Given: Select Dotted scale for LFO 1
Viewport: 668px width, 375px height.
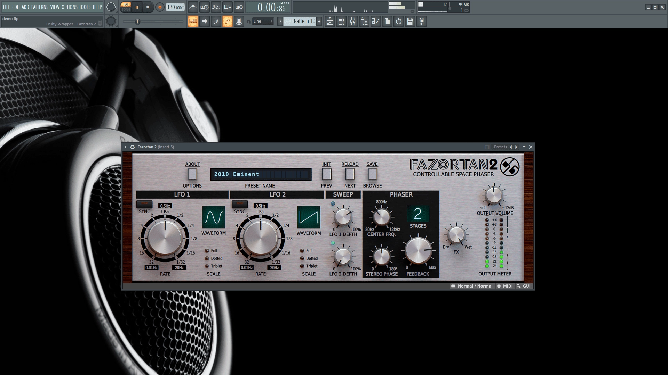Looking at the screenshot, I should [x=207, y=258].
